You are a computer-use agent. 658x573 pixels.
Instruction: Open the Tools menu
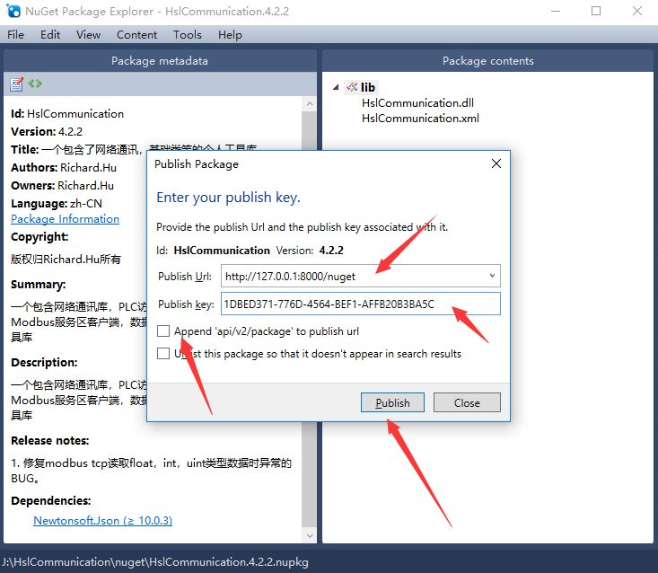[187, 35]
